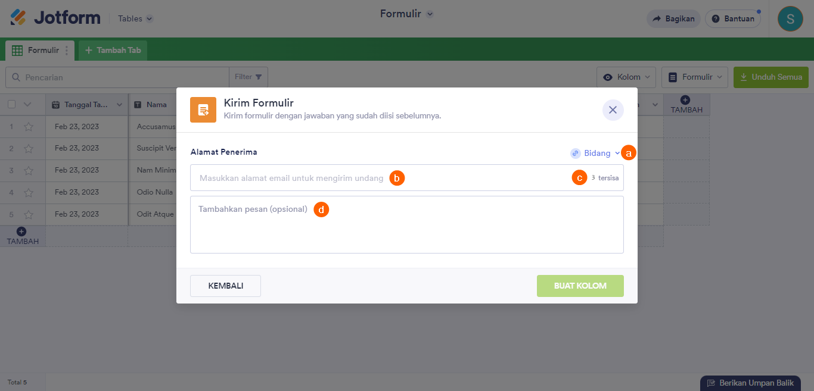The image size is (814, 391).
Task: Expand the Tables product dropdown
Action: pos(135,18)
